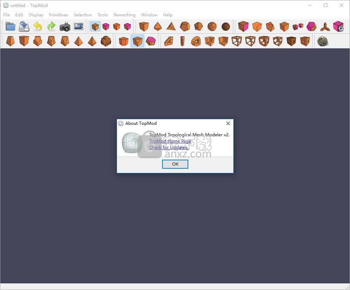Select the red-edged cube edge selection mode
350x290 pixels.
(x=117, y=26)
